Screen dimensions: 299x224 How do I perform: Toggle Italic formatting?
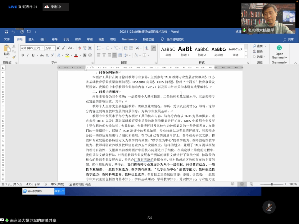[x=28, y=55]
